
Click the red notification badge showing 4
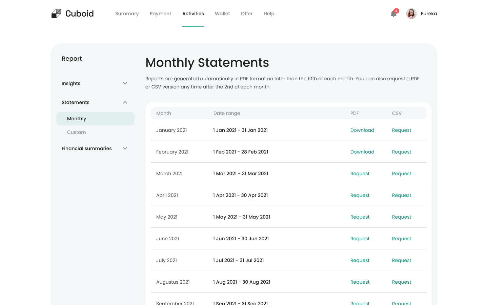pos(396,11)
